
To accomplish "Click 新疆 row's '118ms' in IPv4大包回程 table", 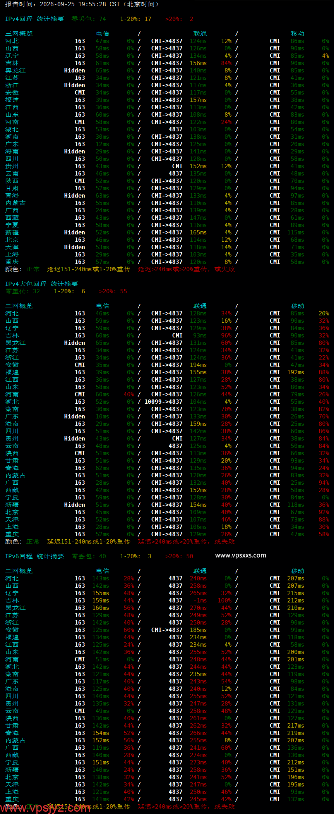I will tap(296, 505).
